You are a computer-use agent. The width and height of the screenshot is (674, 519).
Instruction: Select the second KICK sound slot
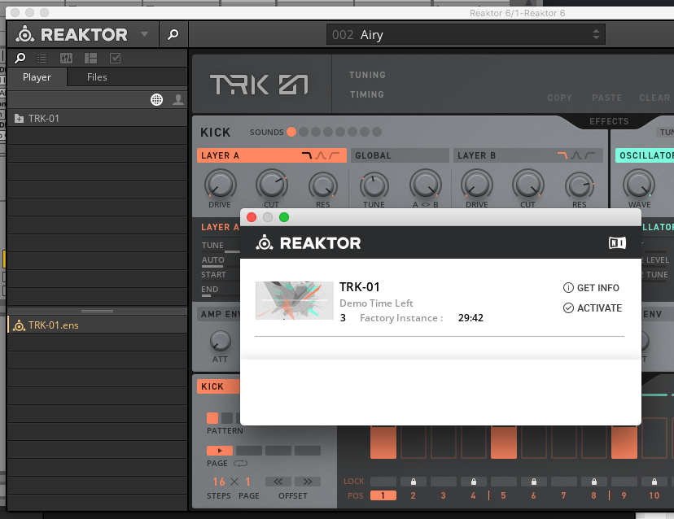point(304,132)
